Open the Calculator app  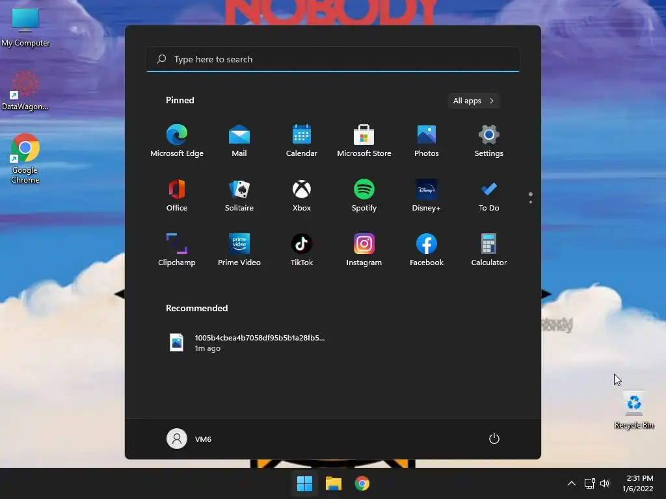[489, 250]
